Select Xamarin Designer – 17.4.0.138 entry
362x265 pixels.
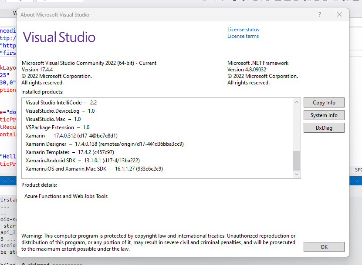[x=105, y=144]
